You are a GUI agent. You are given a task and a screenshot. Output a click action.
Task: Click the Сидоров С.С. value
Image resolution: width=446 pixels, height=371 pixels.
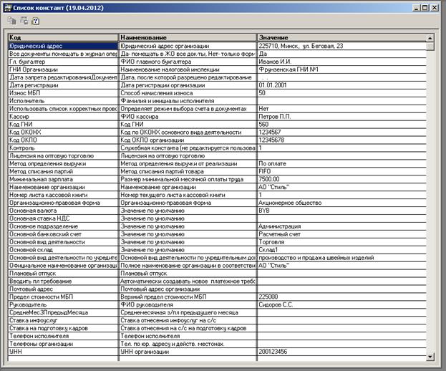(x=276, y=304)
